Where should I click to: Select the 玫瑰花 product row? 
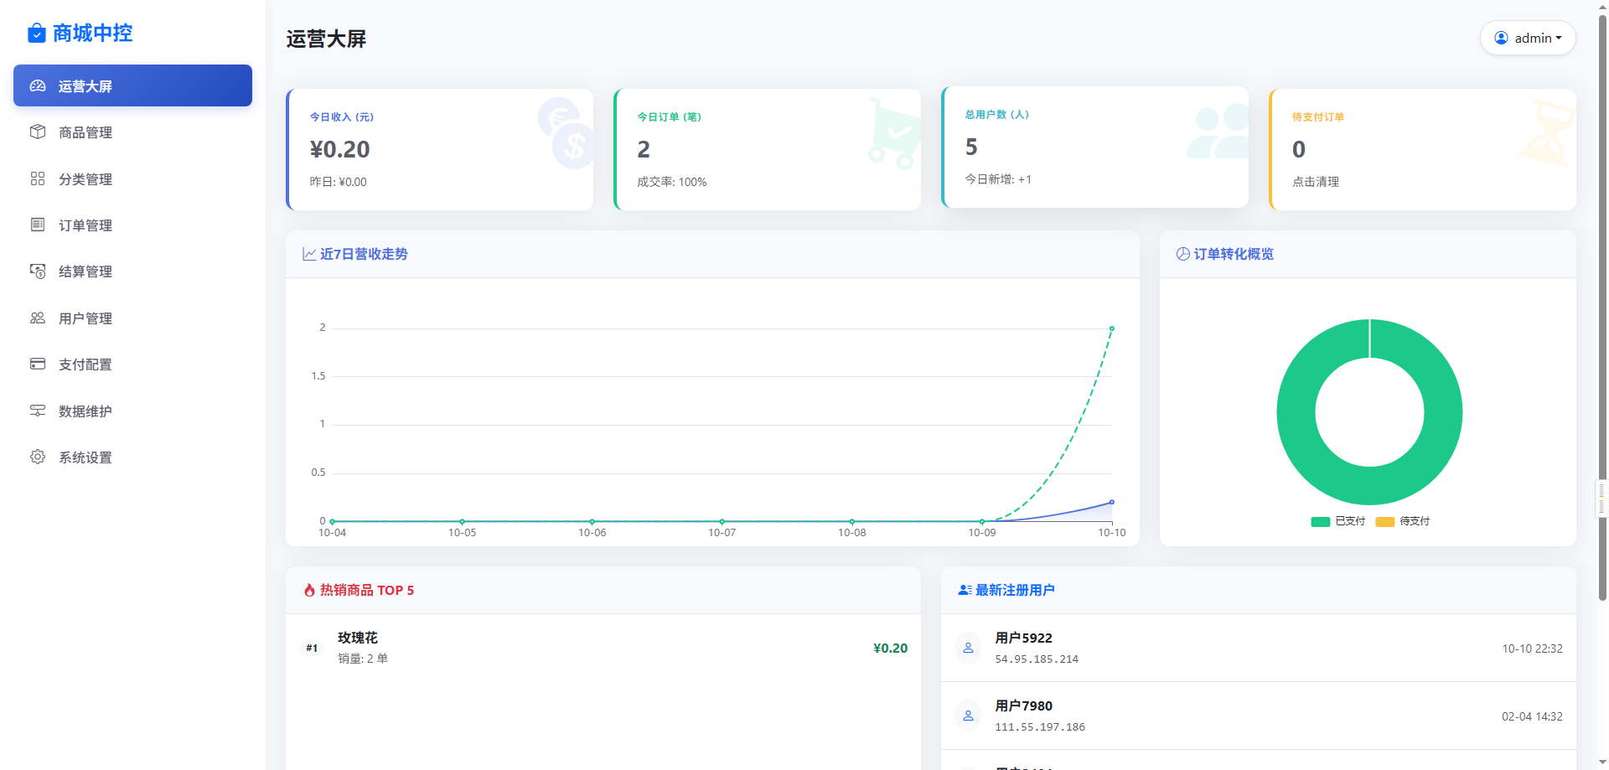[x=603, y=648]
